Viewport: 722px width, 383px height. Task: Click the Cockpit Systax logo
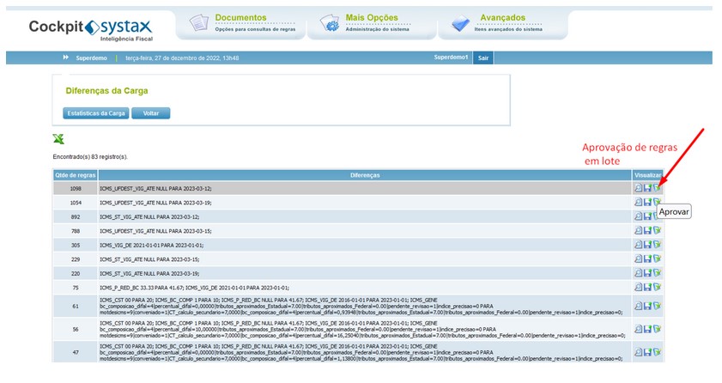(x=91, y=29)
